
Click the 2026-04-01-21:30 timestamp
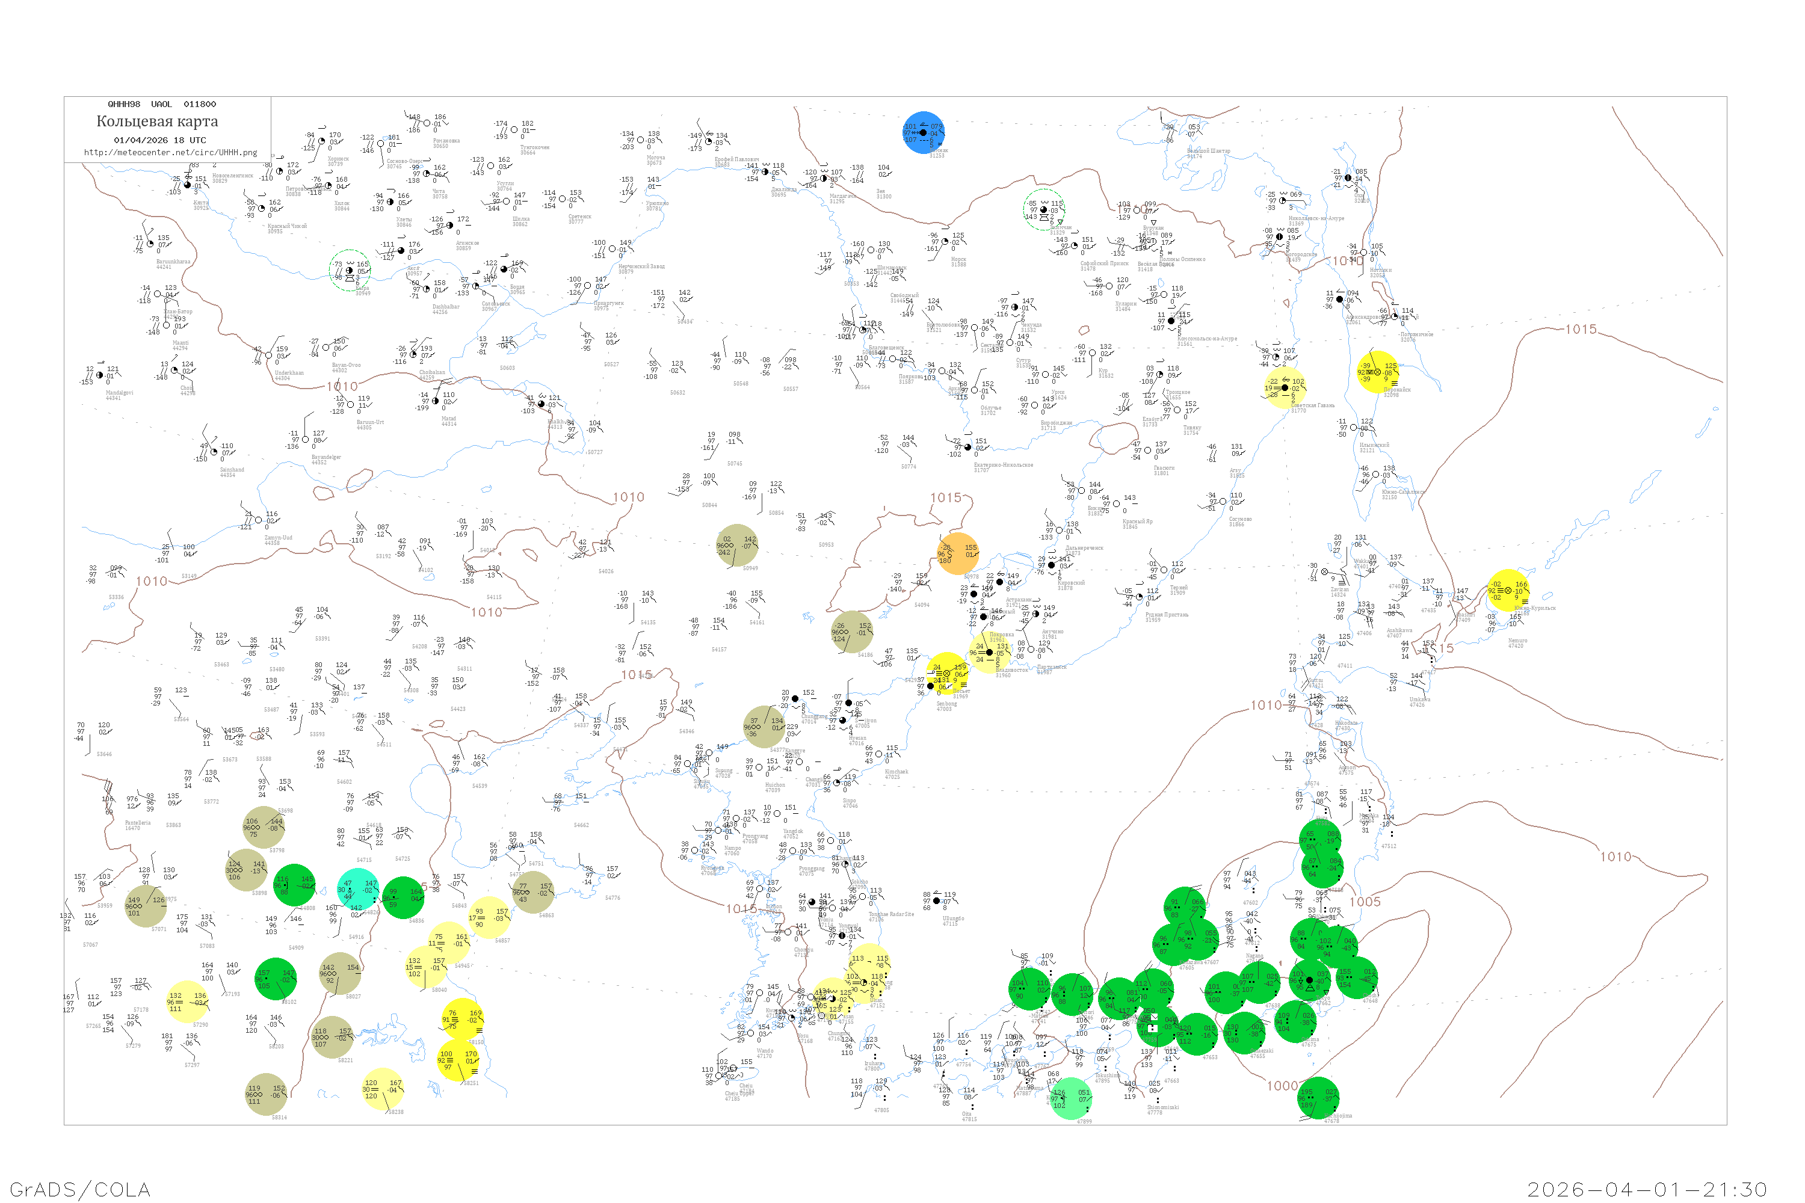pyautogui.click(x=1647, y=1189)
